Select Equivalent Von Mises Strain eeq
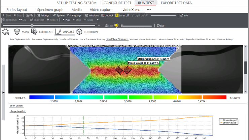Viewport: 249px width, 140px height. (x=201, y=39)
